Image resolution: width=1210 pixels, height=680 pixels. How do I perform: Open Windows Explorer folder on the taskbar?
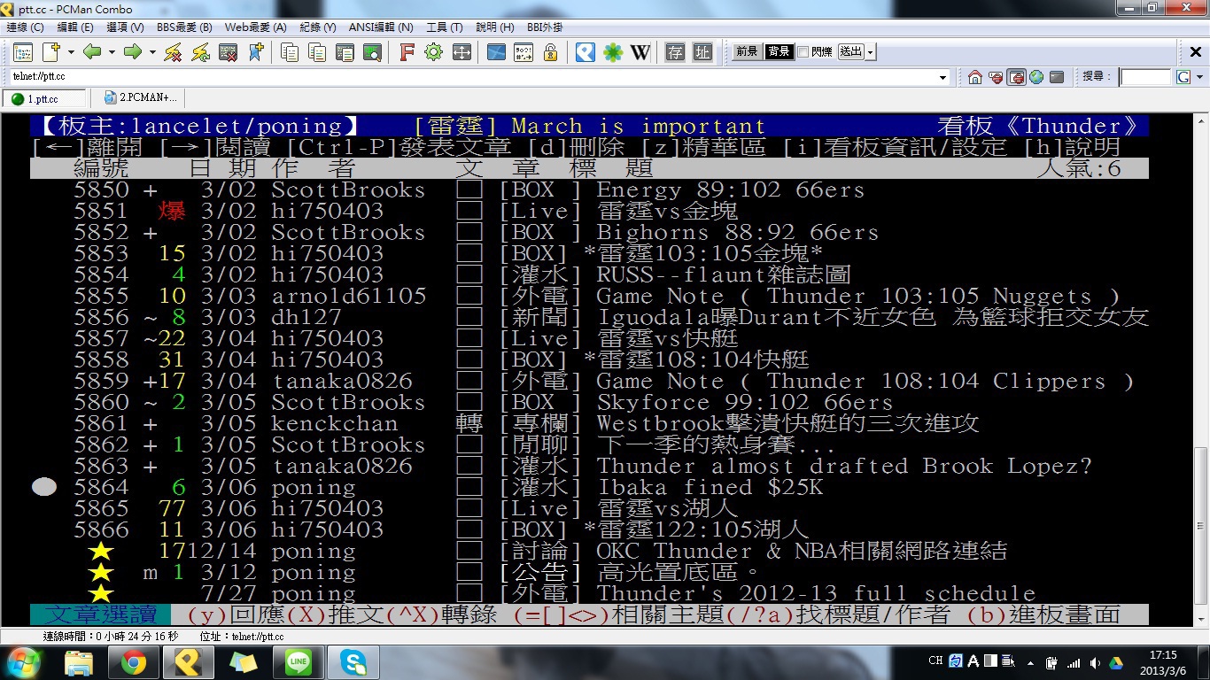pyautogui.click(x=80, y=662)
